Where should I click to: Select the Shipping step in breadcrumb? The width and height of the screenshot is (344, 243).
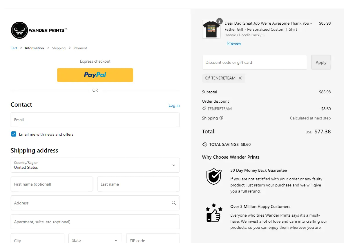59,48
